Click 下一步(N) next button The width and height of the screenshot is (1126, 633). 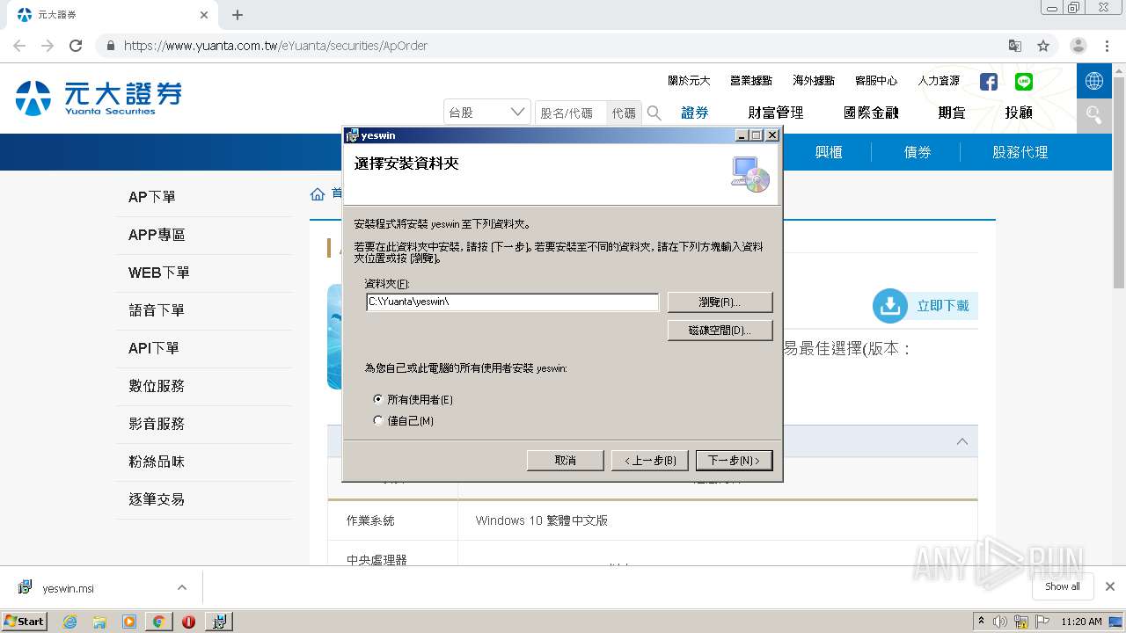pyautogui.click(x=734, y=461)
